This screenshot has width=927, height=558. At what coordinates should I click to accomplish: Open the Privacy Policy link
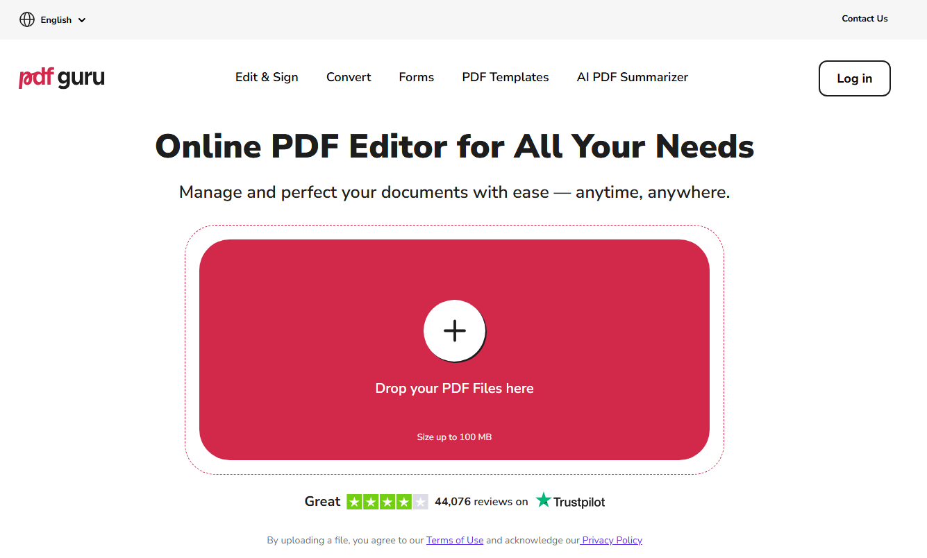pyautogui.click(x=612, y=540)
